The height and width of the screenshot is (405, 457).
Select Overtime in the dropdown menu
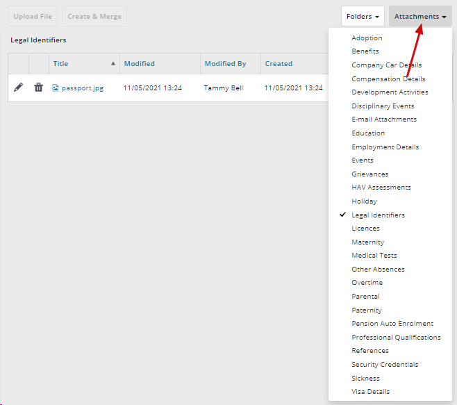pos(367,283)
